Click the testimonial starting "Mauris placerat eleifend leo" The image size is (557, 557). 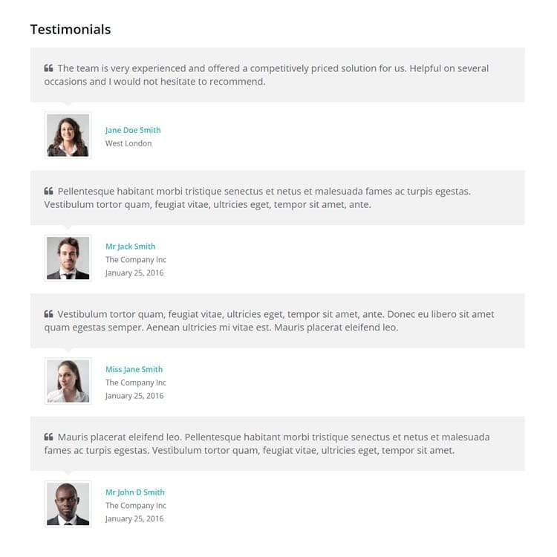coord(267,443)
